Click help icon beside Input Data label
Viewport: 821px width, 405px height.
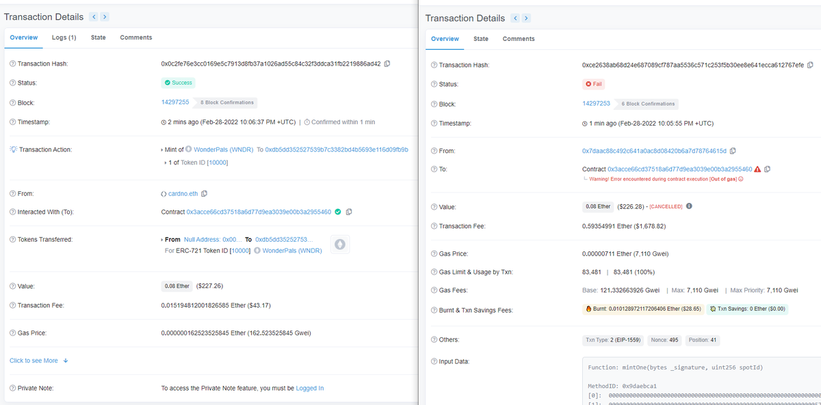(x=434, y=361)
